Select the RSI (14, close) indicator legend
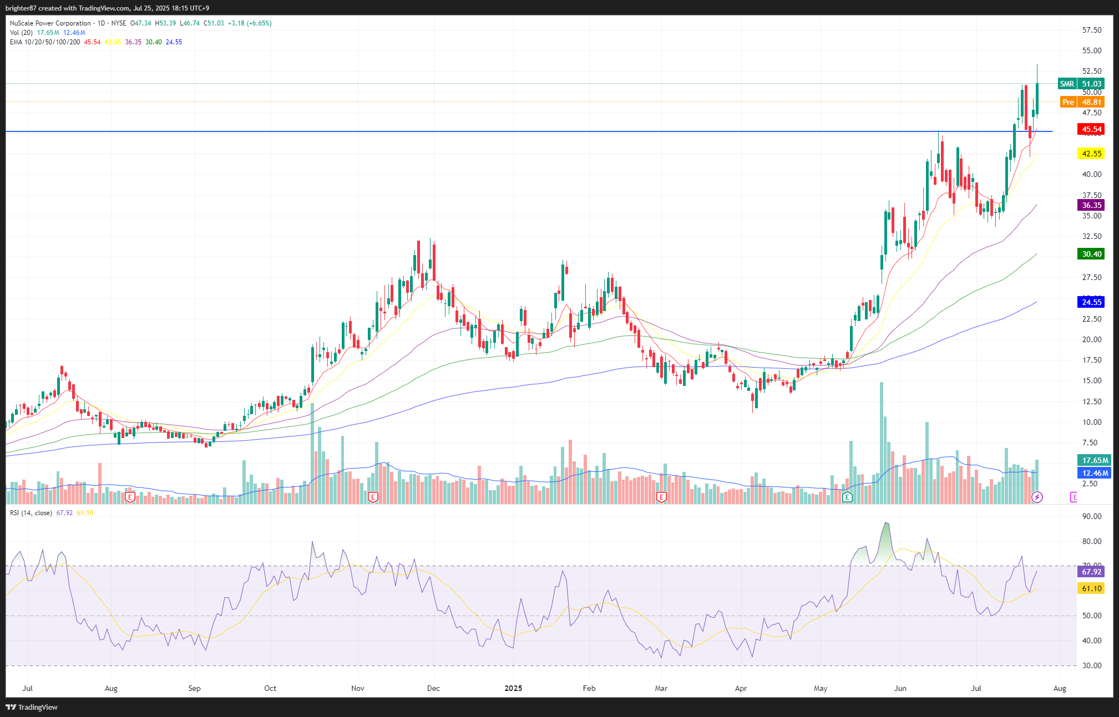 (31, 513)
